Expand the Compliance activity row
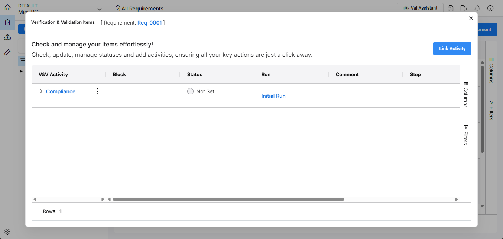The width and height of the screenshot is (503, 239). pos(41,91)
